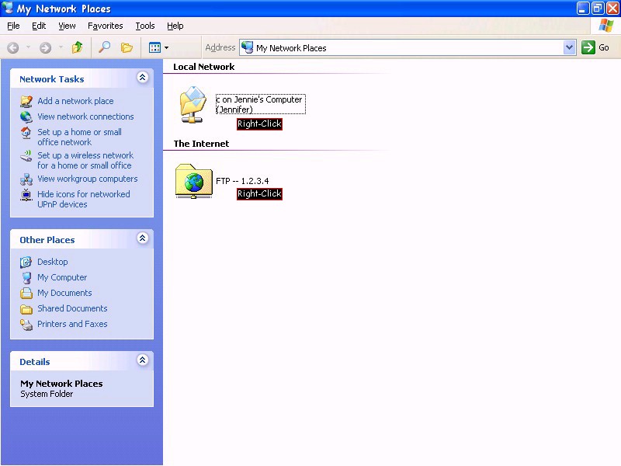The width and height of the screenshot is (621, 466).
Task: Click View network connections link
Action: (x=85, y=116)
